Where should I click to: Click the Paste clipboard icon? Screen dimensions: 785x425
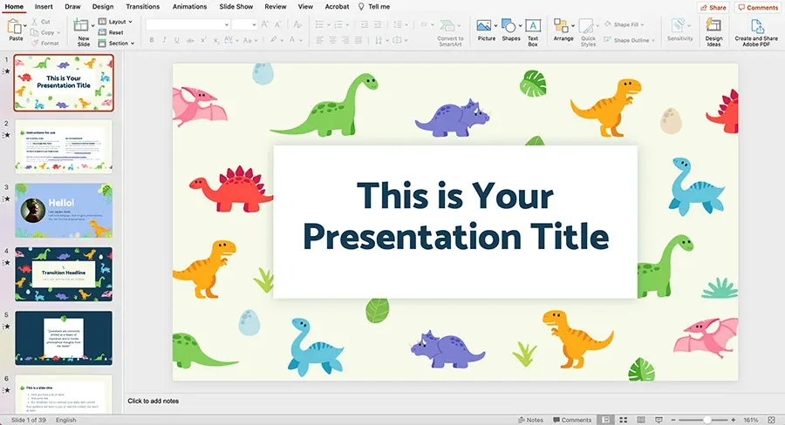[14, 26]
